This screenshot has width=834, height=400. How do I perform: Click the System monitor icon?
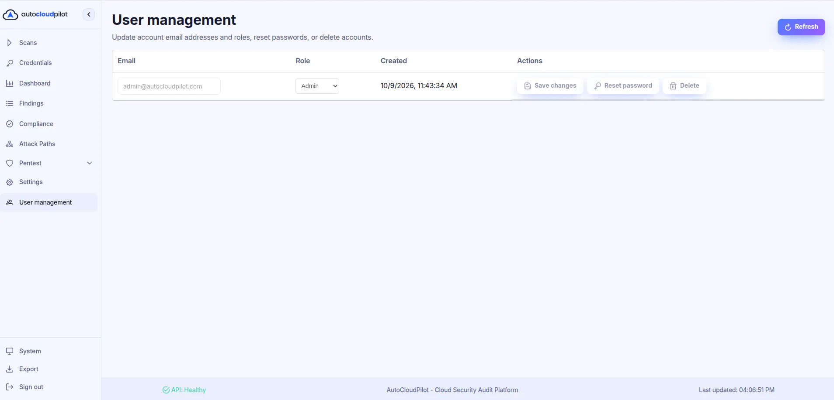(x=10, y=351)
